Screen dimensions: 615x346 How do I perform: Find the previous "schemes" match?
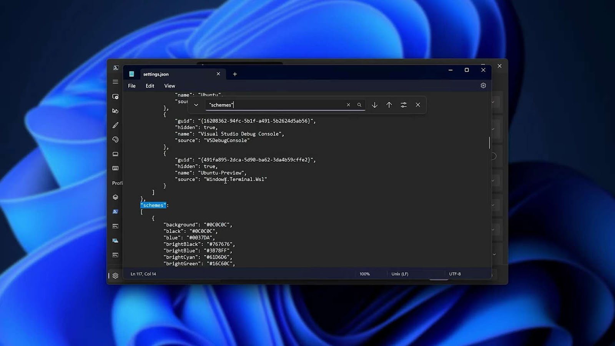pos(389,105)
